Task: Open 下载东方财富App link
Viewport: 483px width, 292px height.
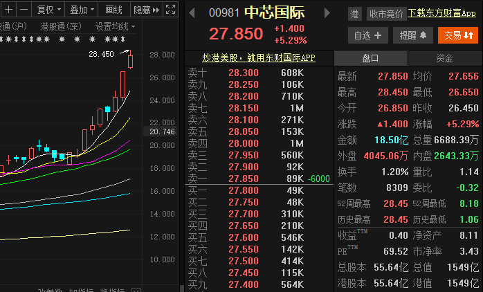Action: tap(441, 13)
